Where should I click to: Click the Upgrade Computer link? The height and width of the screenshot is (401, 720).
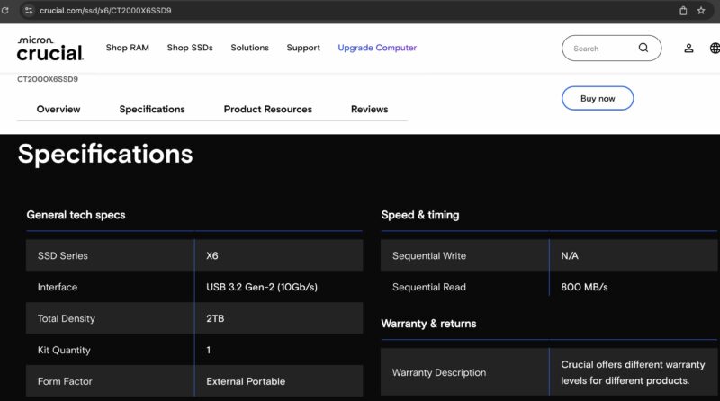coord(377,48)
